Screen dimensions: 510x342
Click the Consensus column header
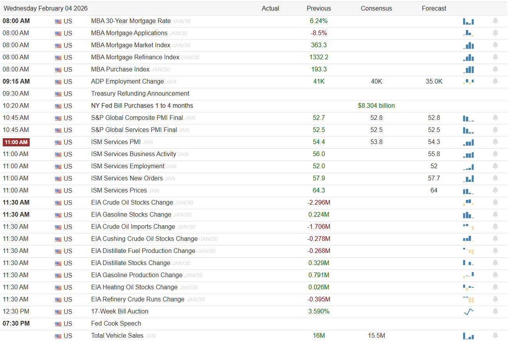point(376,8)
